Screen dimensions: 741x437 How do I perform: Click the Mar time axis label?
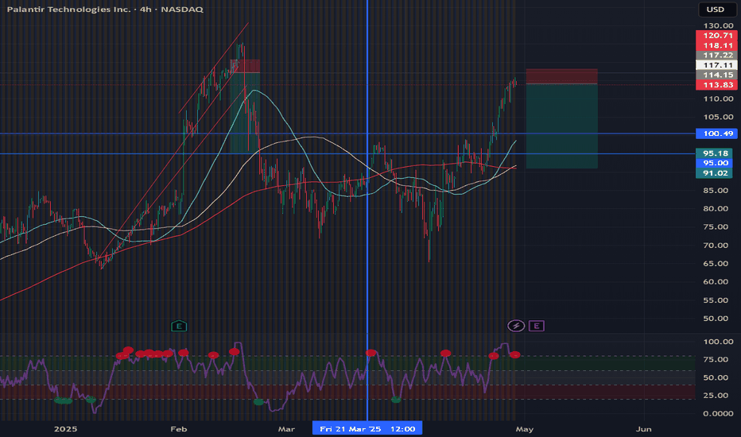pos(286,429)
